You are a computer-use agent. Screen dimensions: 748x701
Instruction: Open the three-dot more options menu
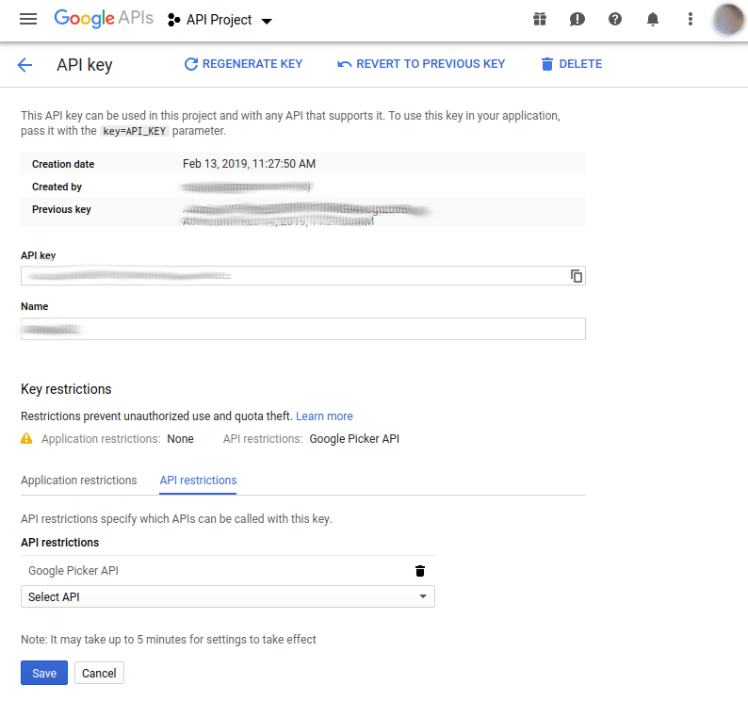point(691,19)
